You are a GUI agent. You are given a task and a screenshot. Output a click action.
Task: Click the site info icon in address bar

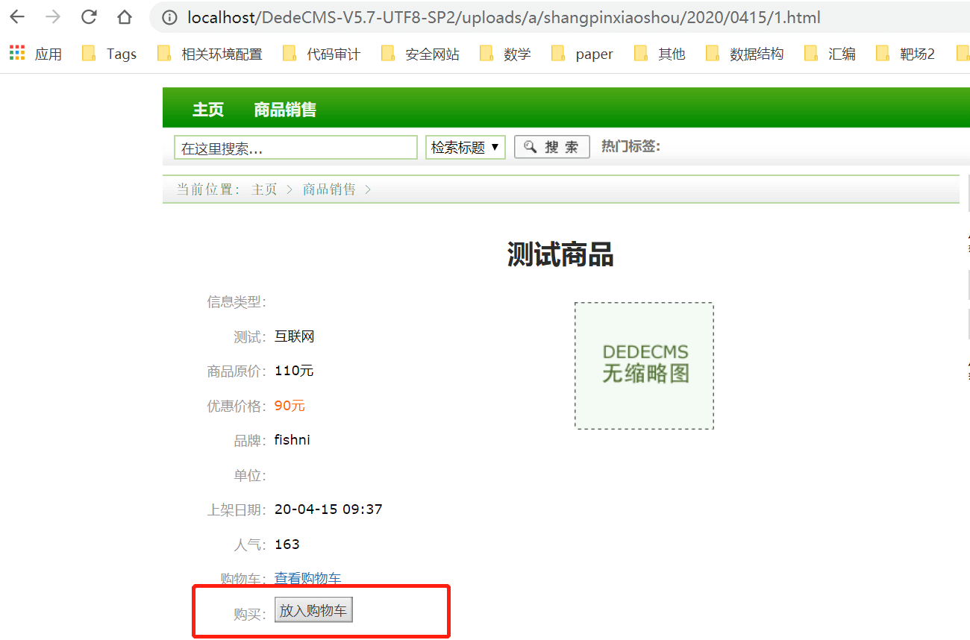coord(170,17)
